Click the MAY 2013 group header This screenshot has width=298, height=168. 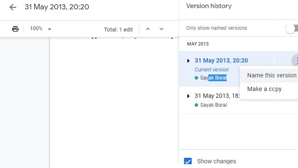(x=198, y=44)
